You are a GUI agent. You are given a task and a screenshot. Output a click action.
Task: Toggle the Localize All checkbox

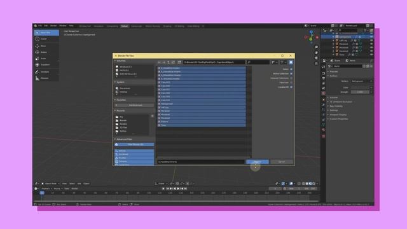coord(291,87)
